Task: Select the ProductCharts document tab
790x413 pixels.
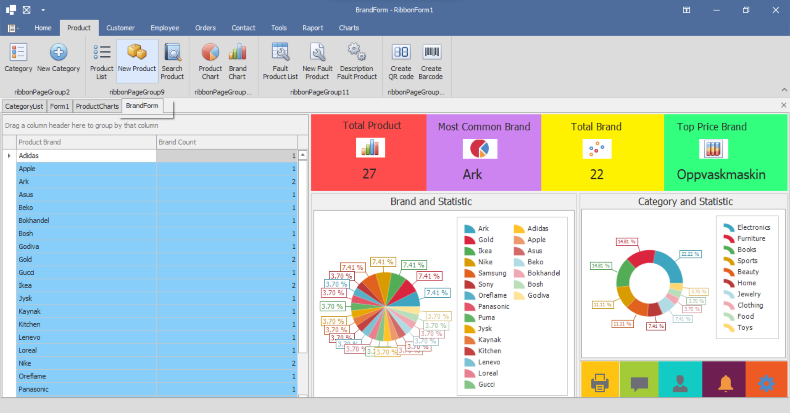Action: (97, 106)
